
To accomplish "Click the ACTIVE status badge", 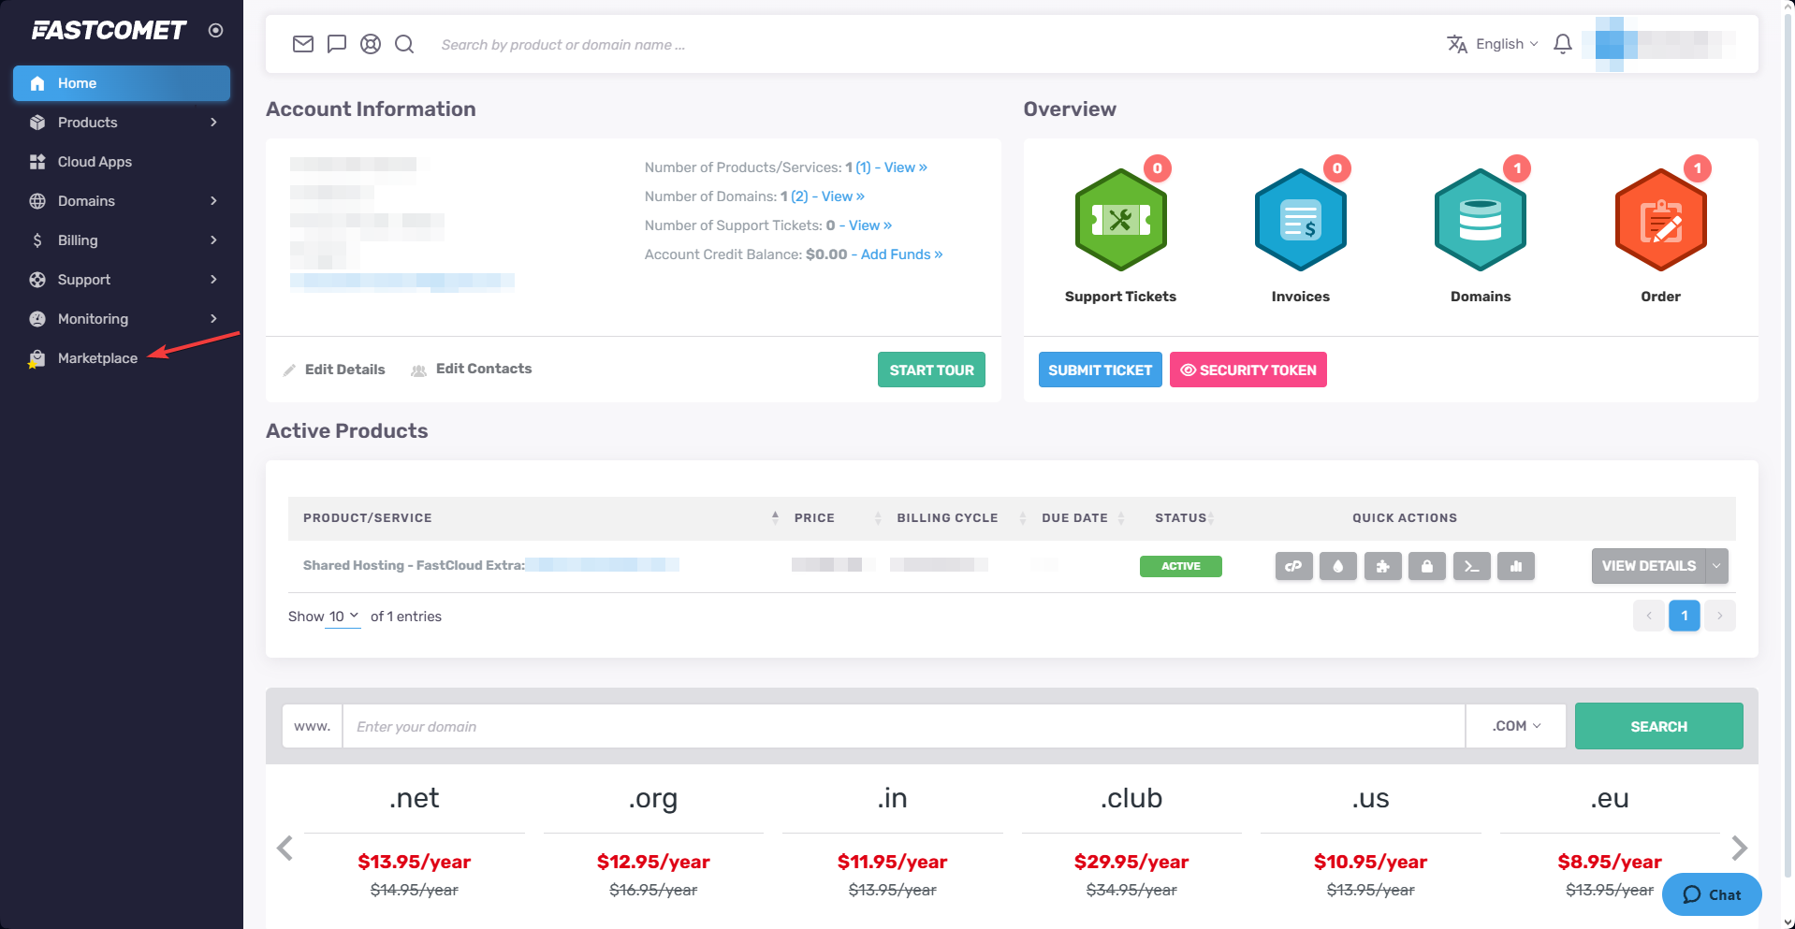I will [x=1180, y=566].
